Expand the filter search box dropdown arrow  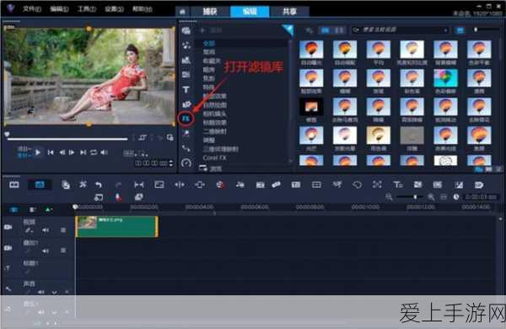[x=445, y=30]
